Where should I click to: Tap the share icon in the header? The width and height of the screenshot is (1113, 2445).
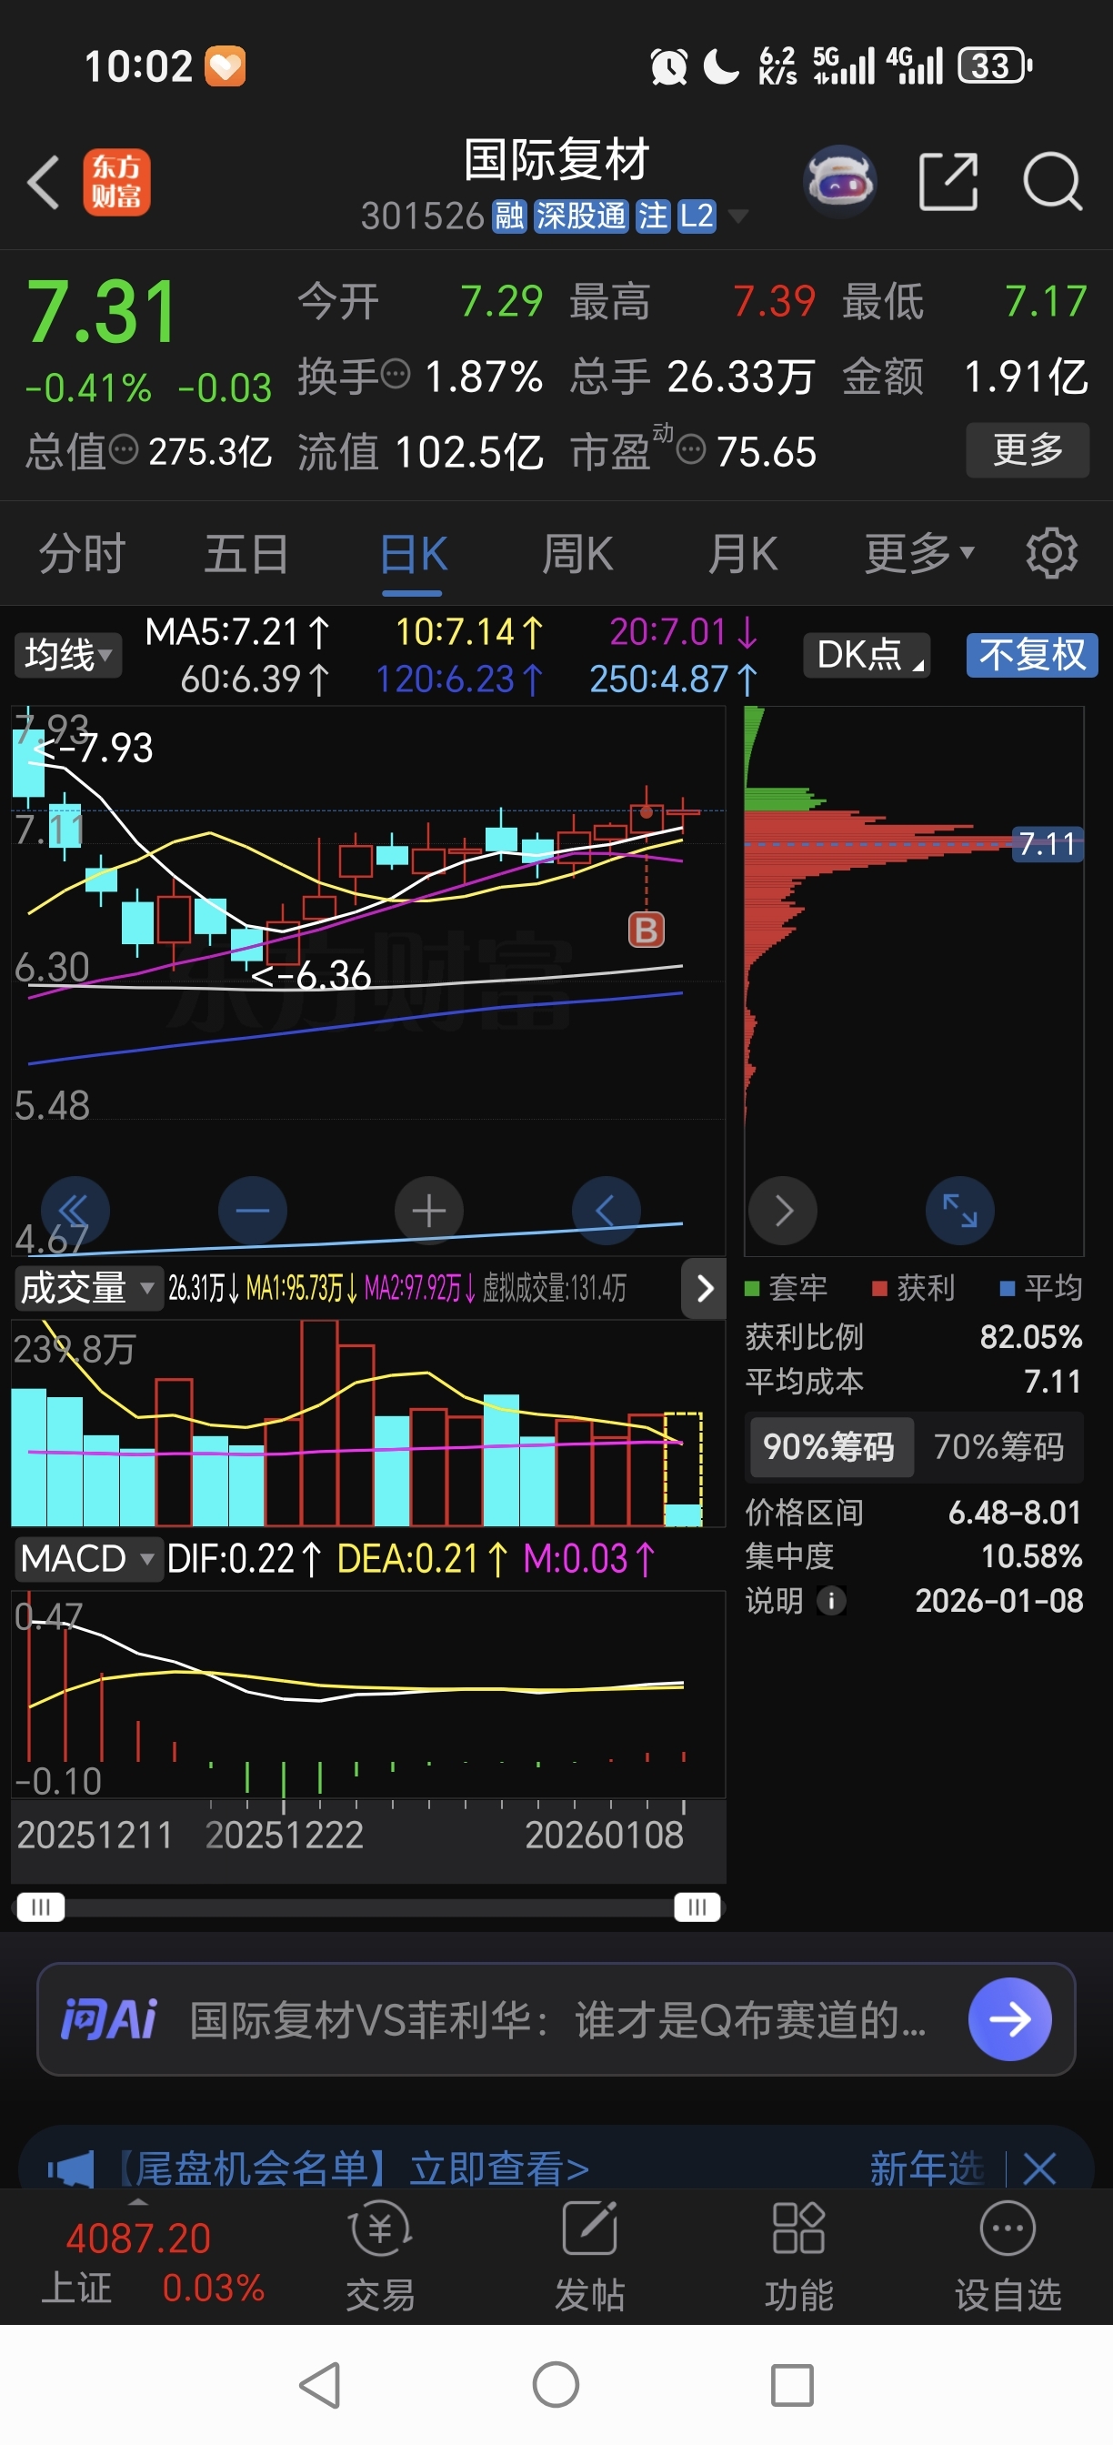point(948,180)
